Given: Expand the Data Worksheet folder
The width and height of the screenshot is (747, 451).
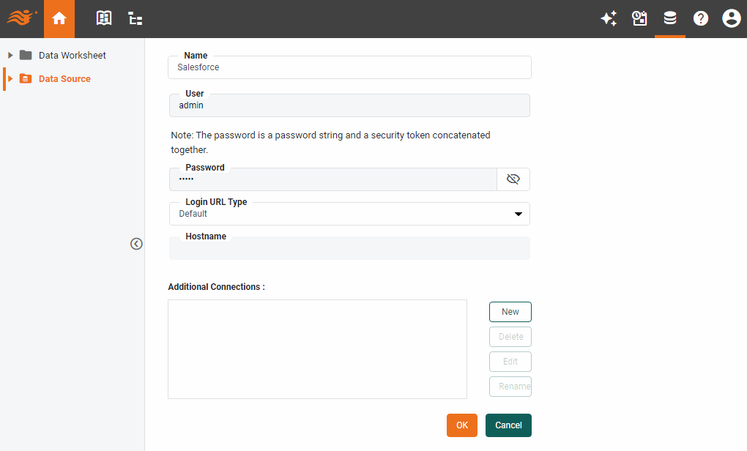Looking at the screenshot, I should [x=10, y=55].
